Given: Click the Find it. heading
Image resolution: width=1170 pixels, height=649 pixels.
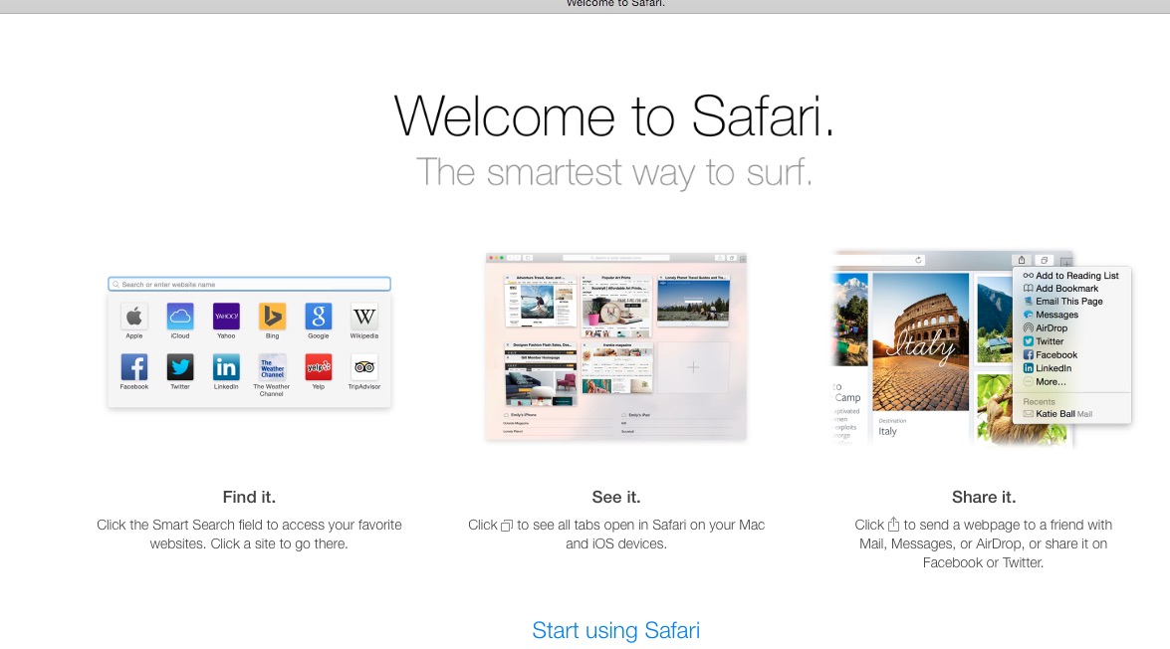Looking at the screenshot, I should point(249,497).
